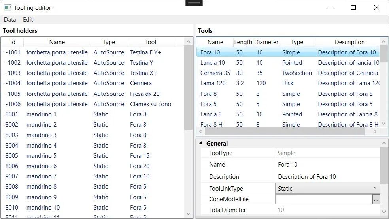Select mandrino 10 row
Image resolution: width=389 pixels, height=219 pixels.
[93, 207]
